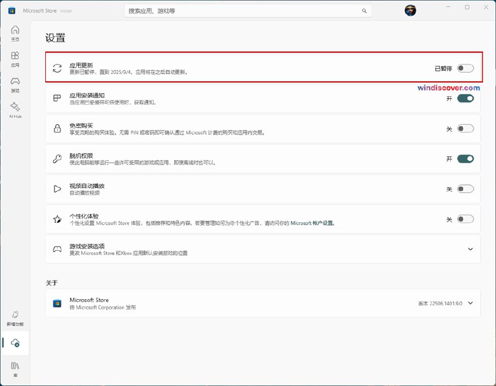Open the user account avatar menu
Viewport: 496px width, 386px height.
tap(410, 11)
